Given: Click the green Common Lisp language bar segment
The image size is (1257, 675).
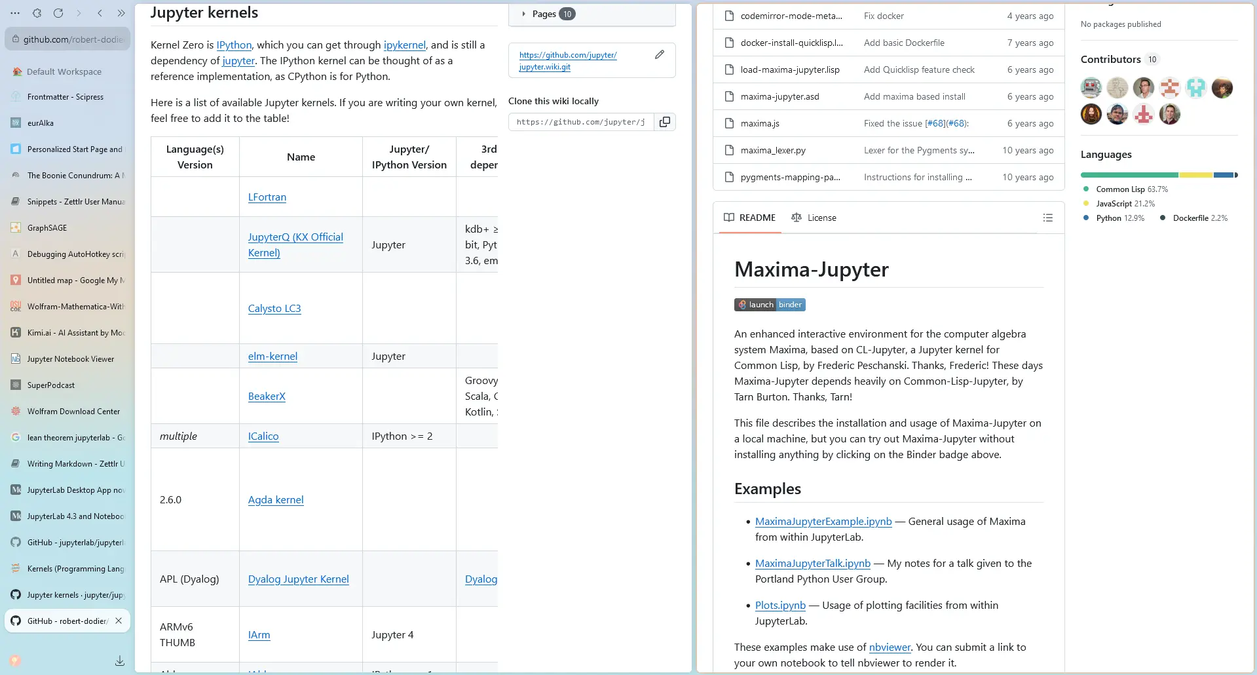Looking at the screenshot, I should [x=1130, y=175].
